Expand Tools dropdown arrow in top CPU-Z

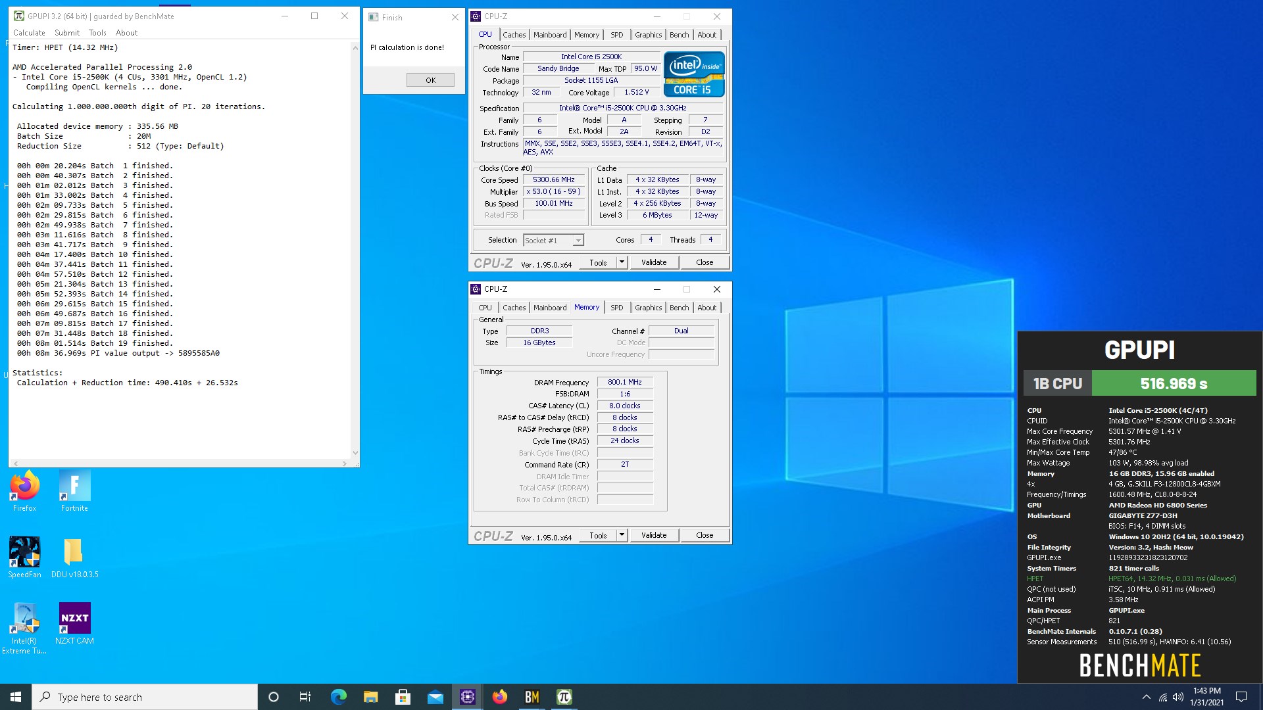[622, 262]
